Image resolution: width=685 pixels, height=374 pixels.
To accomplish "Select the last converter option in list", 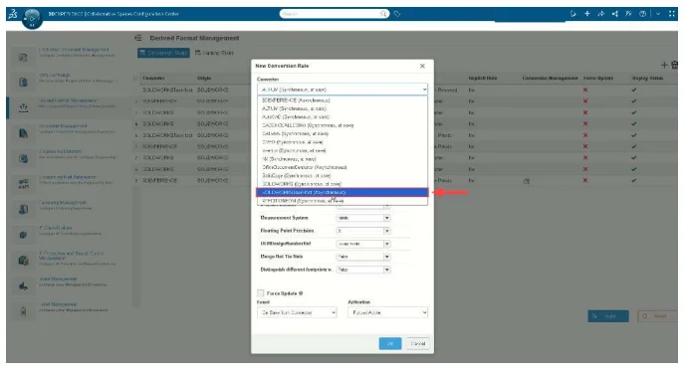I will point(342,201).
